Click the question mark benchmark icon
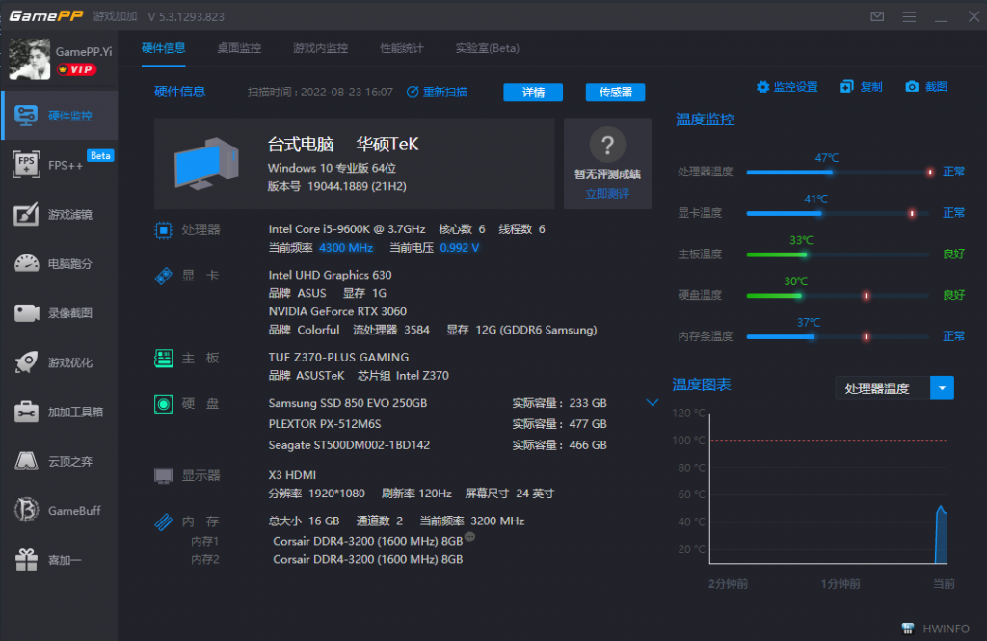The image size is (987, 641). click(x=607, y=145)
